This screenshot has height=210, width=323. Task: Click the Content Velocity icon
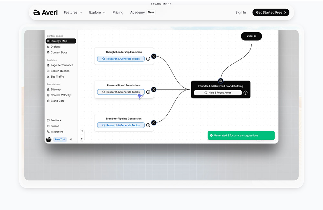(48, 95)
